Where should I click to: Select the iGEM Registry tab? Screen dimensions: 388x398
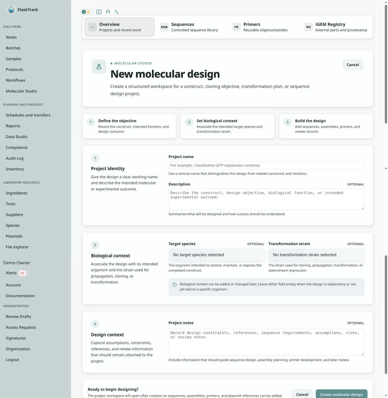[336, 27]
